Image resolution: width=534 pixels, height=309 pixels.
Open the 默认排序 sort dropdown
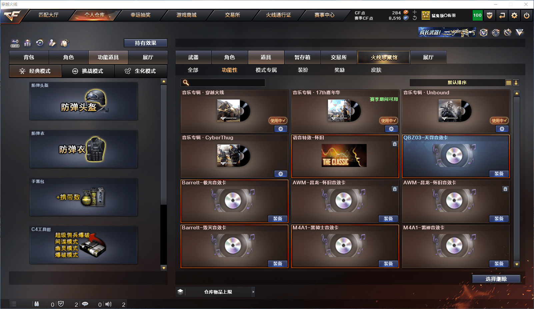(x=457, y=83)
